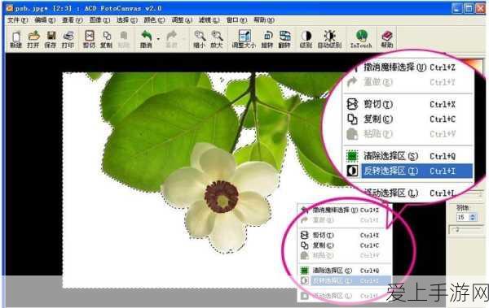Click the green InTouch toolbar icon

(x=361, y=39)
